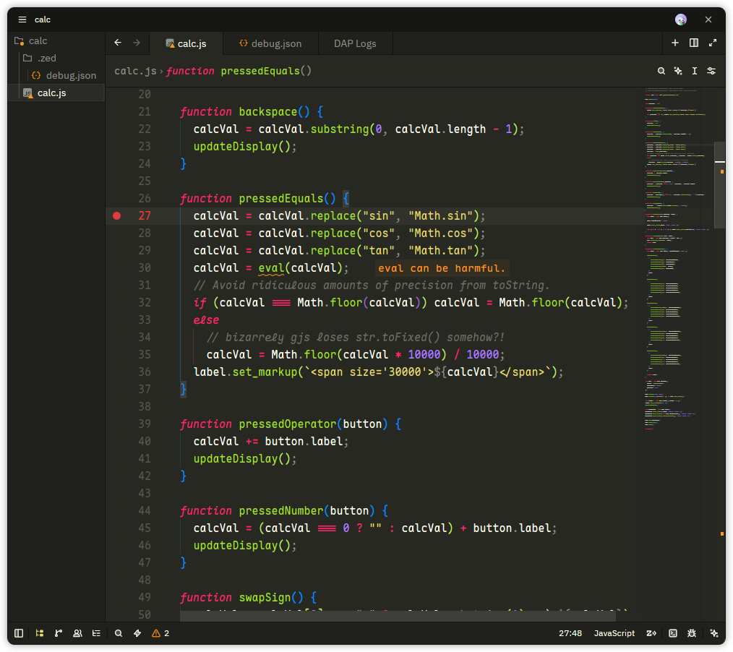Split the editor pane
Image resolution: width=733 pixels, height=652 pixels.
(x=694, y=43)
